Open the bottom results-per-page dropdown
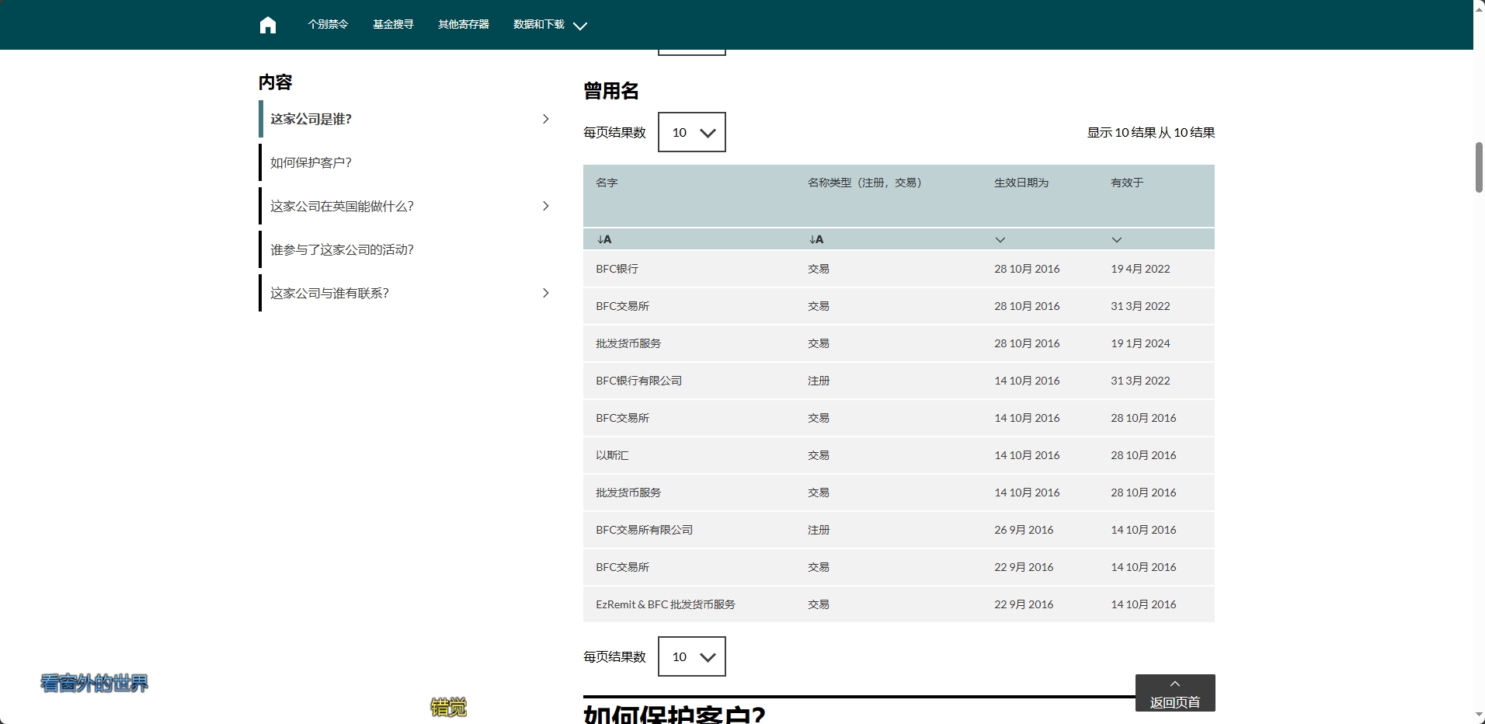The width and height of the screenshot is (1485, 724). (x=692, y=656)
